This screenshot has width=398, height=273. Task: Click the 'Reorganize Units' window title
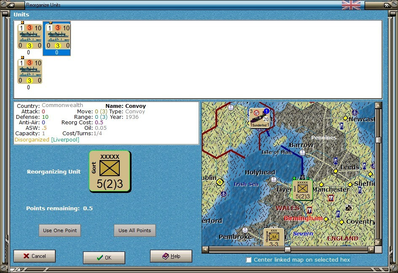pyautogui.click(x=43, y=5)
